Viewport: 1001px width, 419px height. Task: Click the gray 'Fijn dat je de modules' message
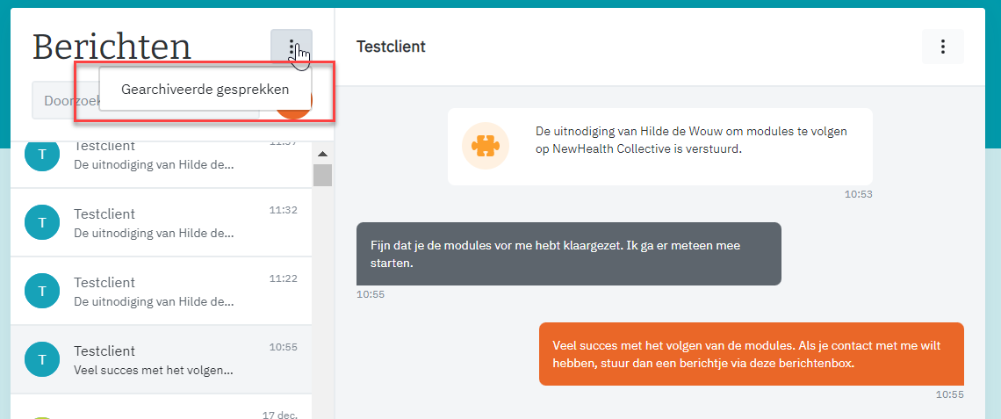click(569, 254)
